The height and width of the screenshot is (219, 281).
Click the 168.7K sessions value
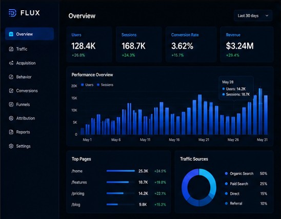click(x=133, y=46)
